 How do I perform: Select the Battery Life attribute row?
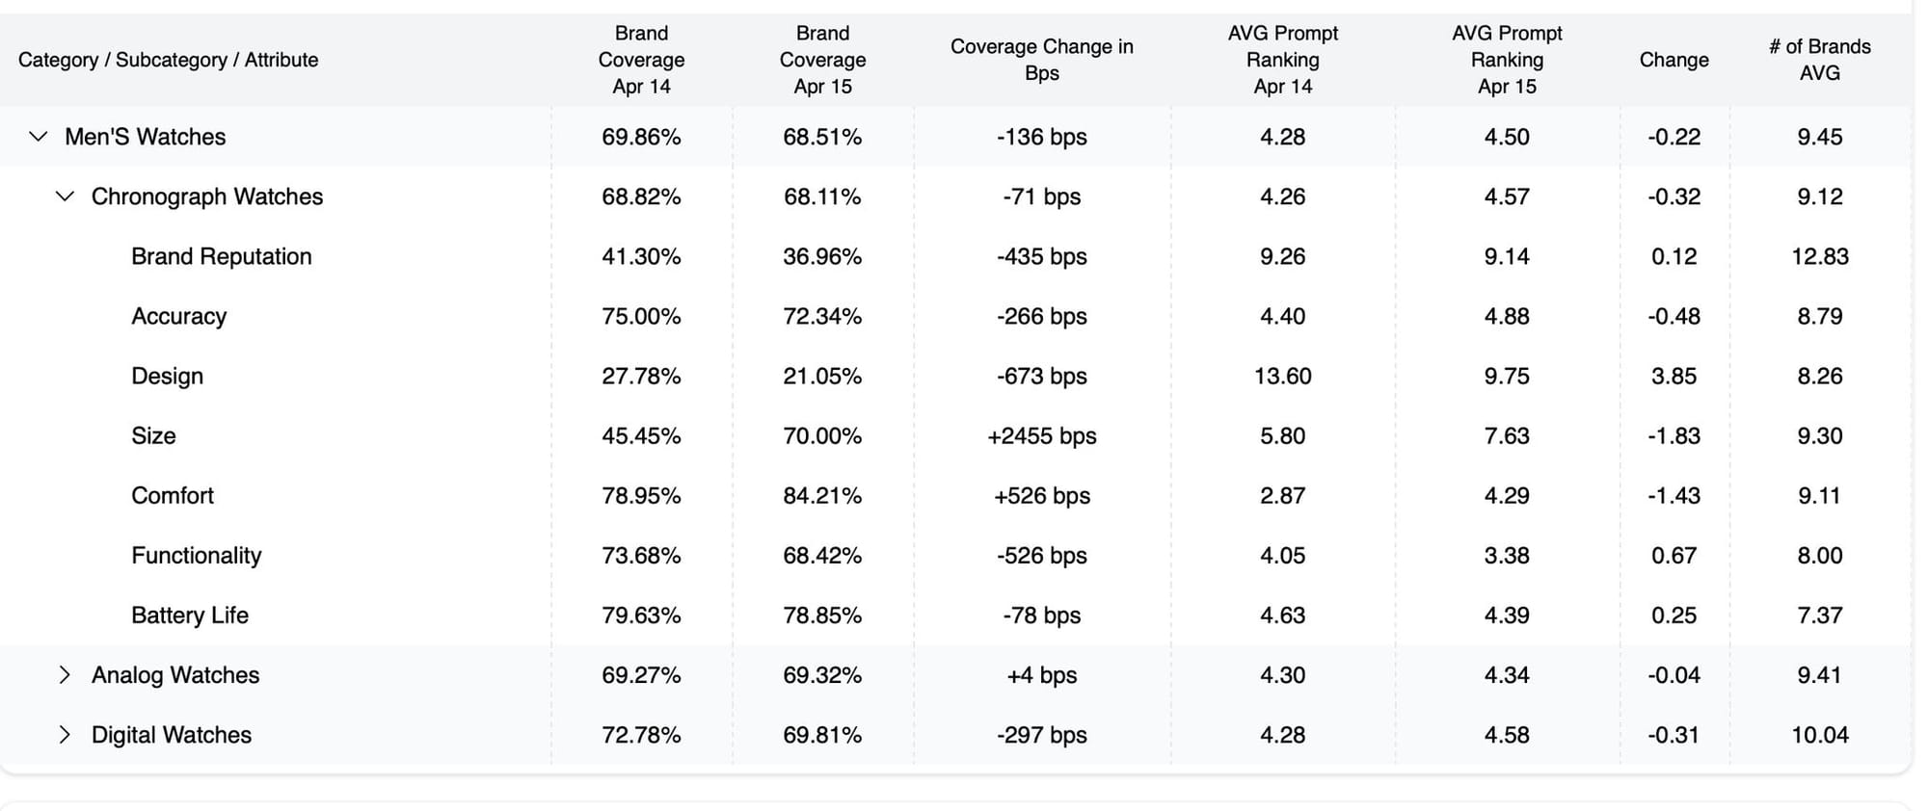(189, 615)
